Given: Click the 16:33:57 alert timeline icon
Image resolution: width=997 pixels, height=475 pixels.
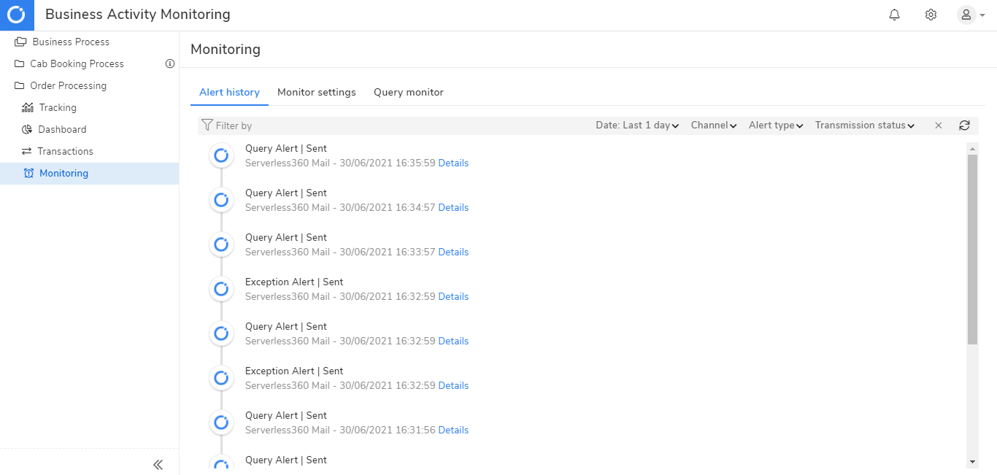Looking at the screenshot, I should point(221,244).
